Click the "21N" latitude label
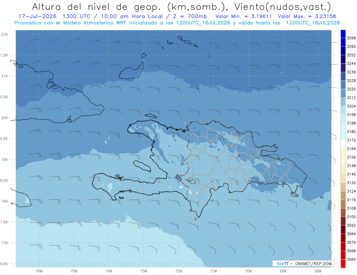 pos(5,76)
